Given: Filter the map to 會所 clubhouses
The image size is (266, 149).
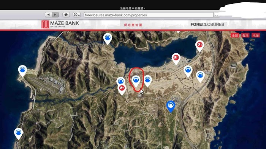Looking at the screenshot, I should coord(245,36).
